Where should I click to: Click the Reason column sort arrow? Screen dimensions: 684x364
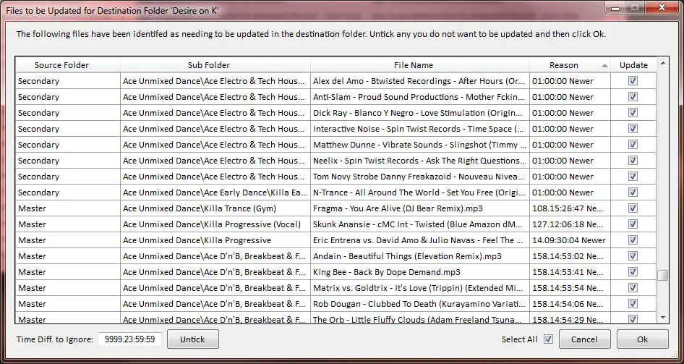click(604, 65)
